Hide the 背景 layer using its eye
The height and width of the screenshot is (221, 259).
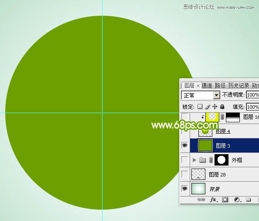[185, 188]
